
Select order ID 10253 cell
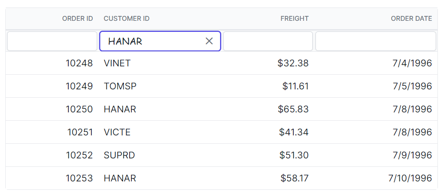click(x=79, y=178)
